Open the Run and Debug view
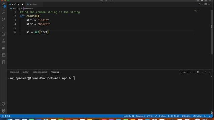The width and height of the screenshot is (214, 120). click(4, 27)
